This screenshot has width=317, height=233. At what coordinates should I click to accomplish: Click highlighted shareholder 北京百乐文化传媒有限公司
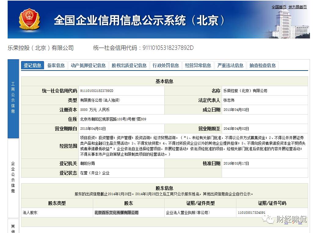coord(116,213)
